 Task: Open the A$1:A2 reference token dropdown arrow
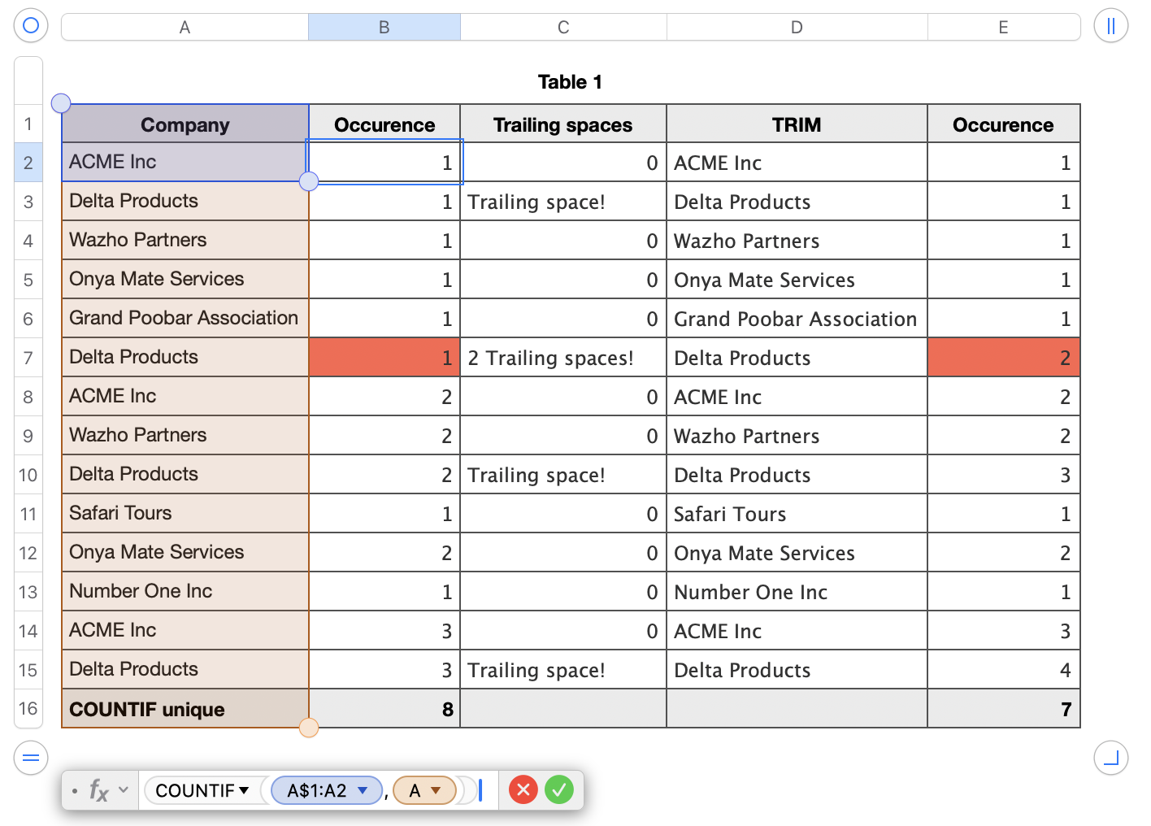click(363, 790)
